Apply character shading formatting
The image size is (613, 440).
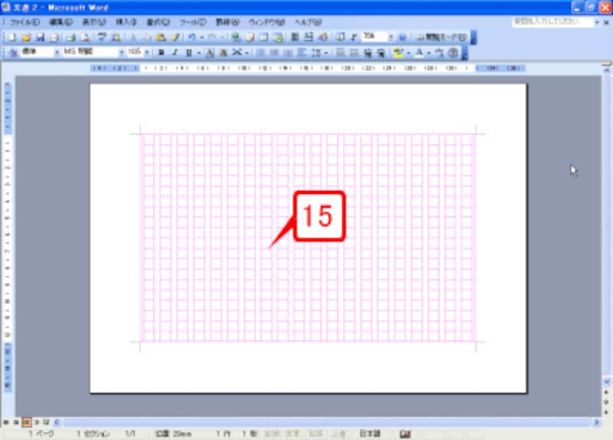coord(223,53)
